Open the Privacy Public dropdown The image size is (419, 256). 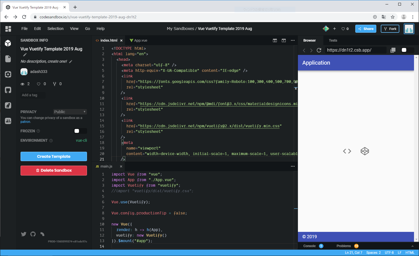point(70,112)
